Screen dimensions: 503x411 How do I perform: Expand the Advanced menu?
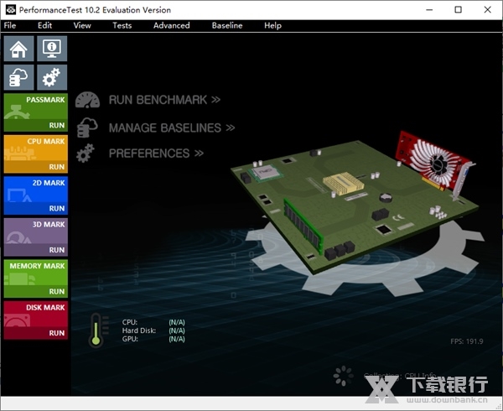(x=171, y=25)
